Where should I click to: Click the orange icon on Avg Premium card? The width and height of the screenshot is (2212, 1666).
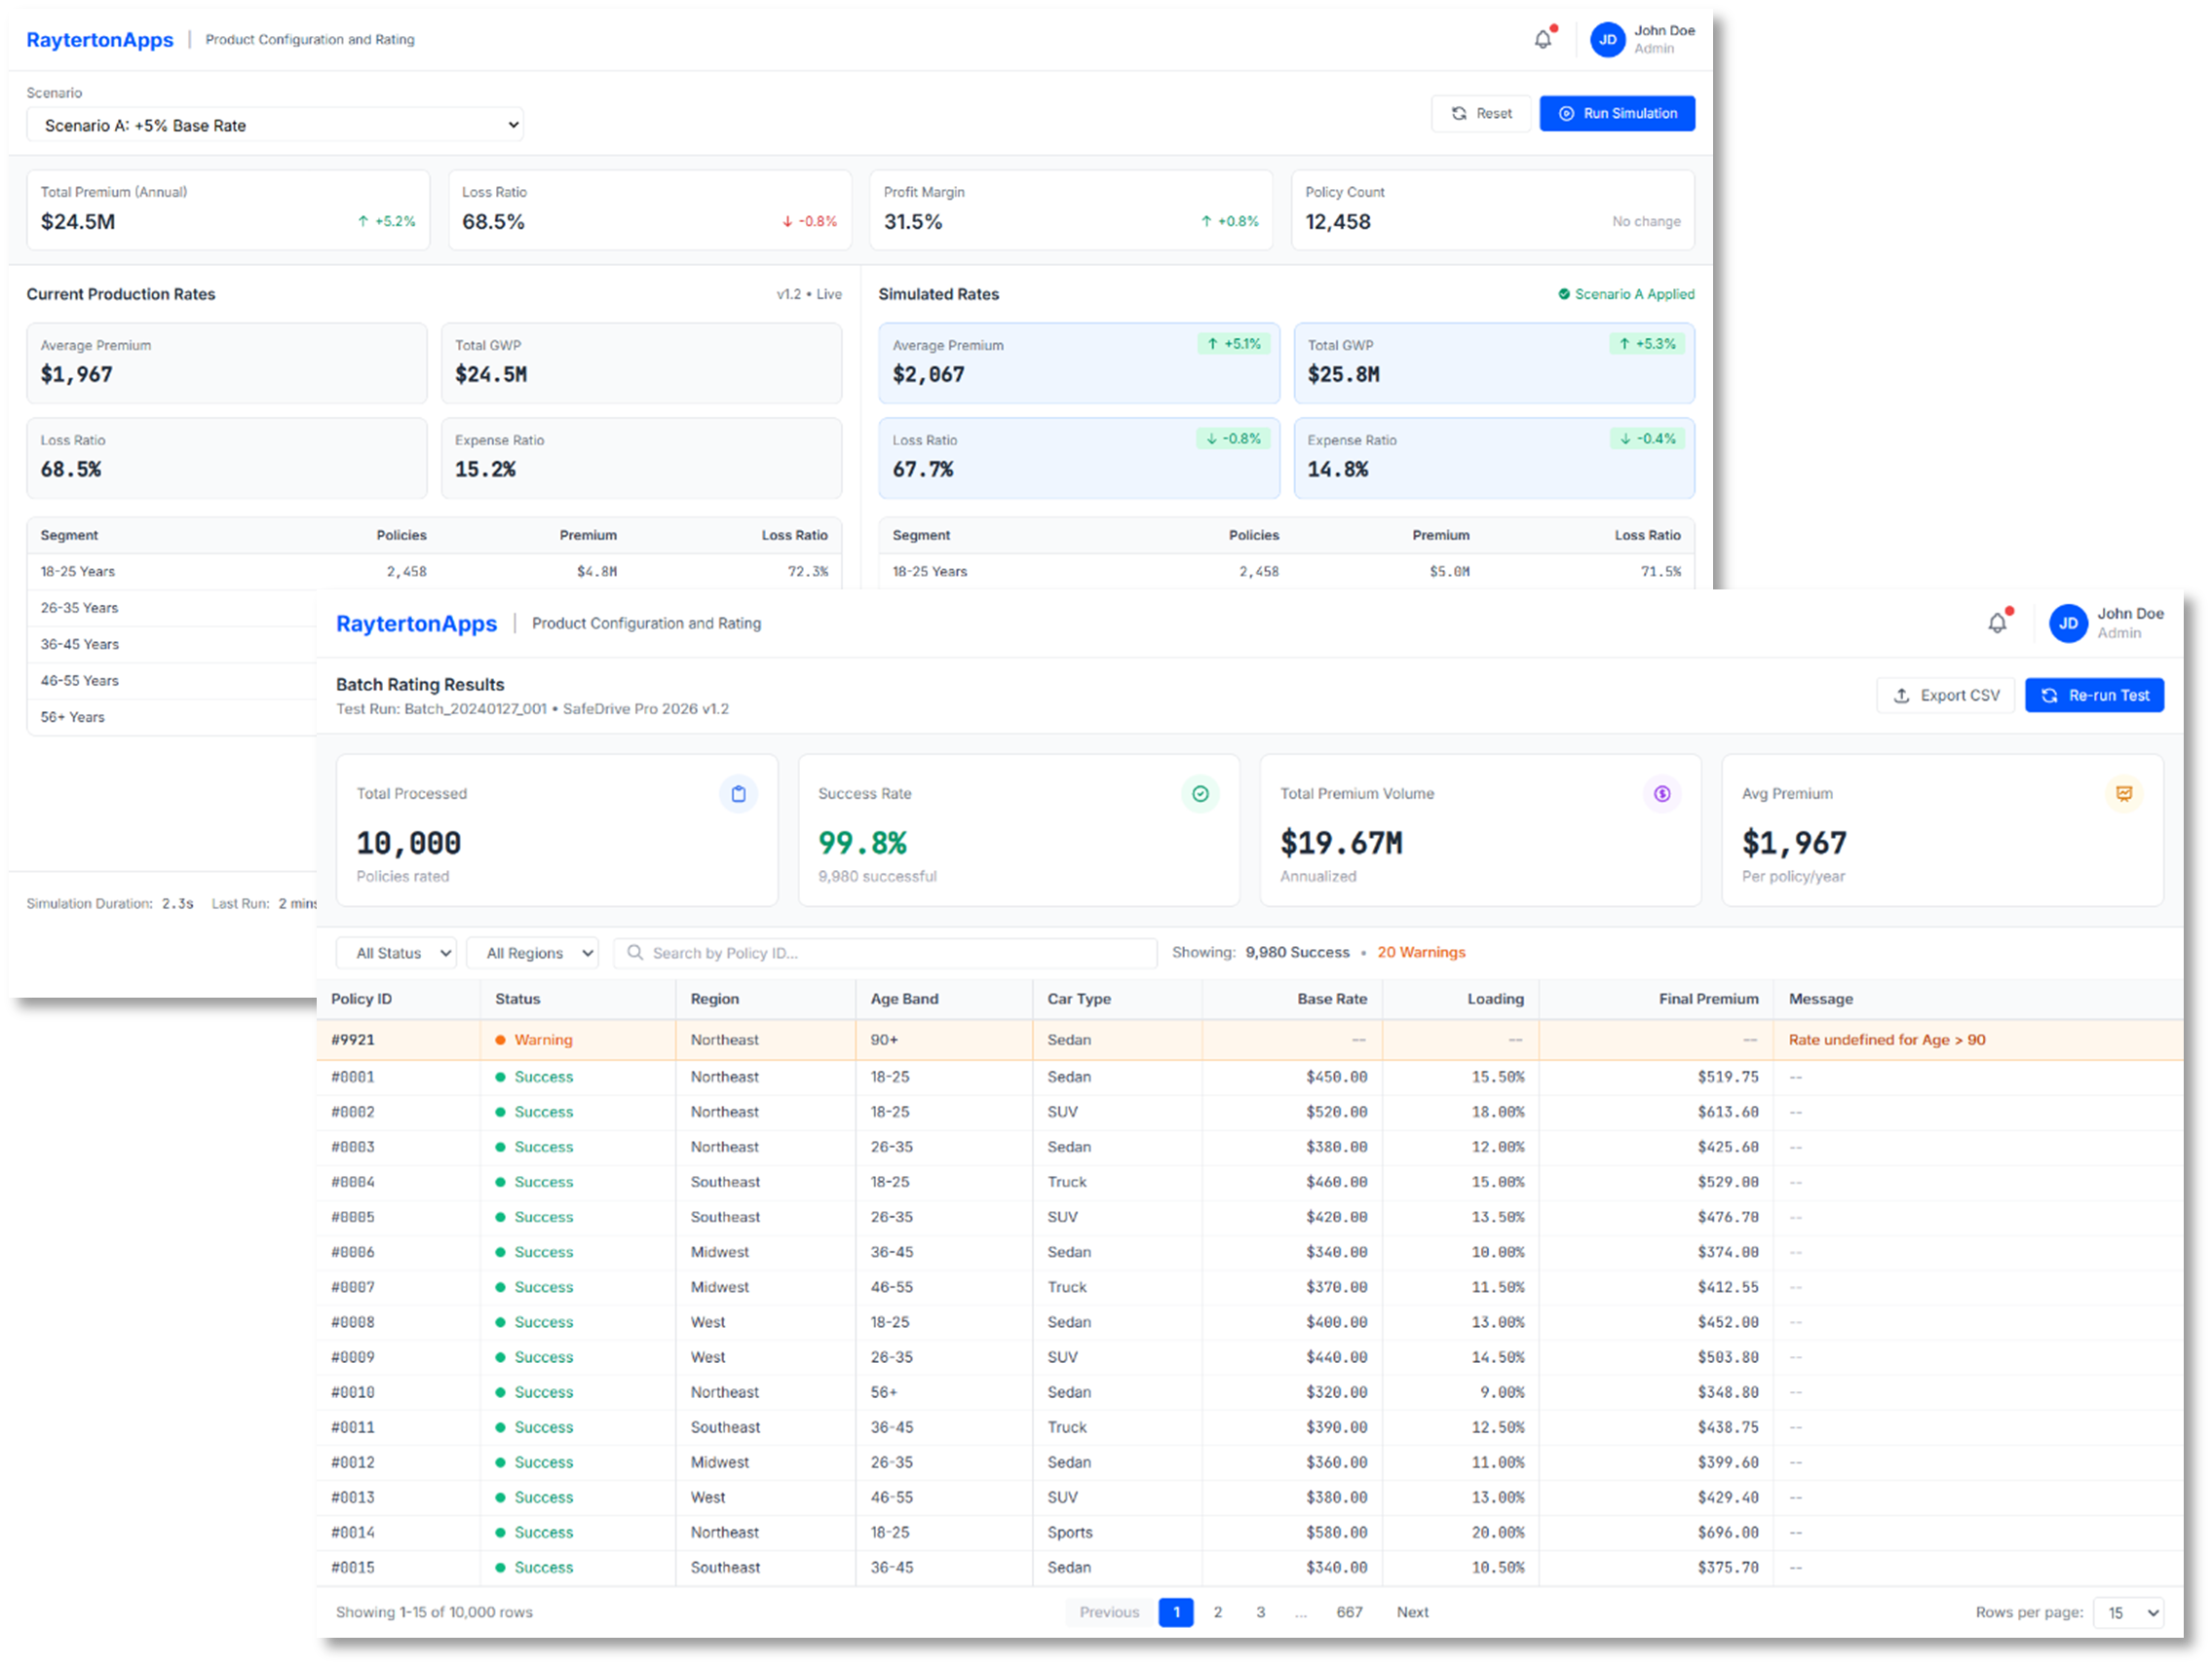(x=2124, y=794)
